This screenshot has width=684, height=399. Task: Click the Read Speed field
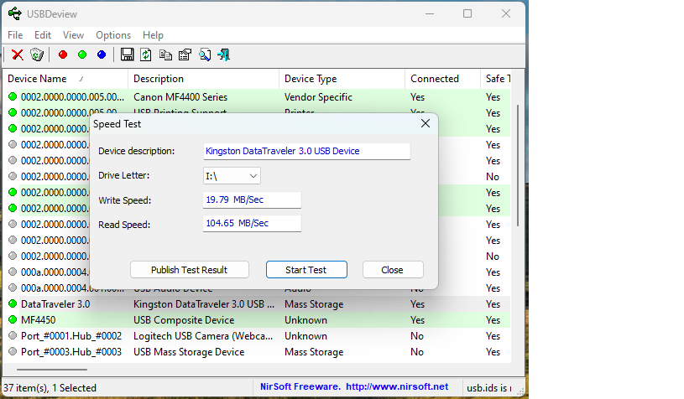(252, 224)
